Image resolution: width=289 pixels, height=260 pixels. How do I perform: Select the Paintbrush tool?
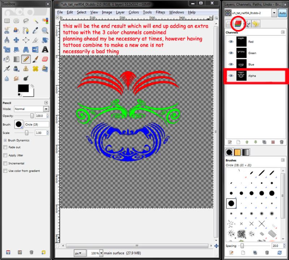click(x=35, y=59)
